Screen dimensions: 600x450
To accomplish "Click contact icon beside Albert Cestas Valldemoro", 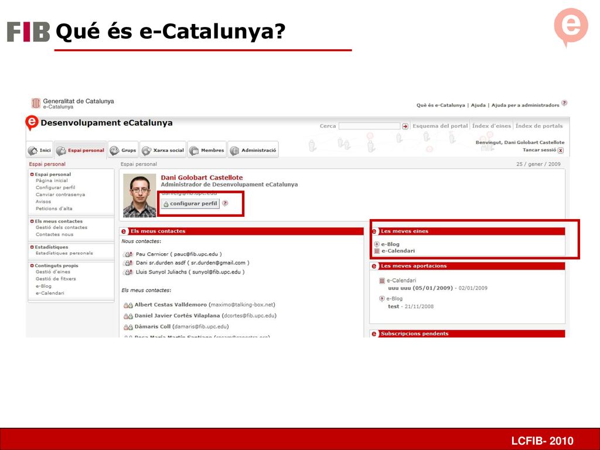I will click(x=128, y=305).
